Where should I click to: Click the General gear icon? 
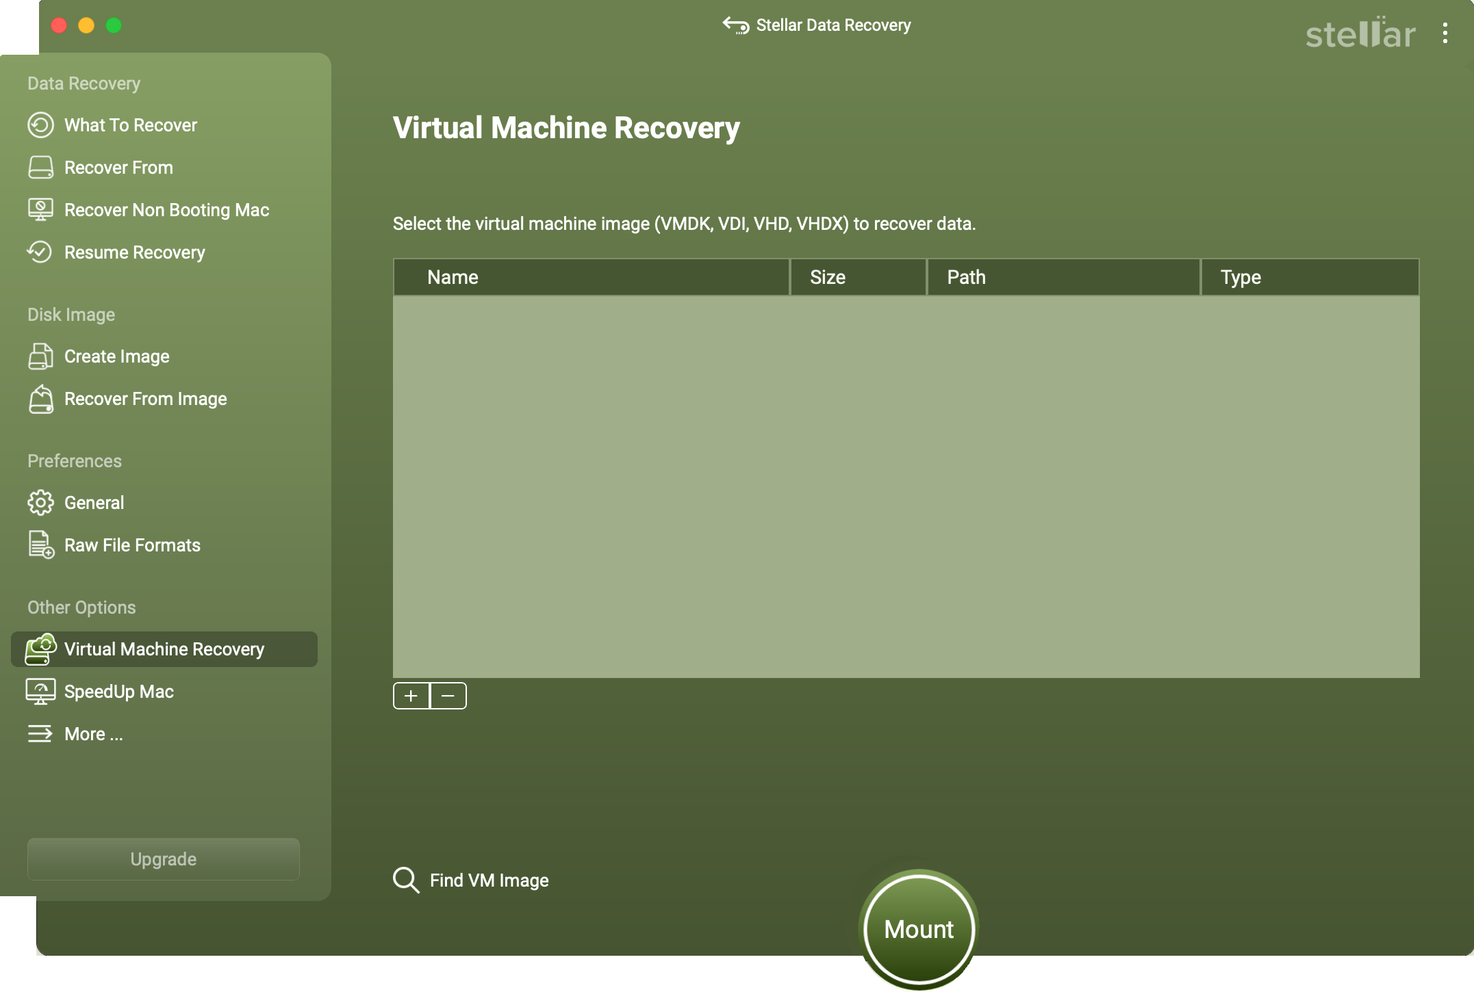[x=40, y=503]
